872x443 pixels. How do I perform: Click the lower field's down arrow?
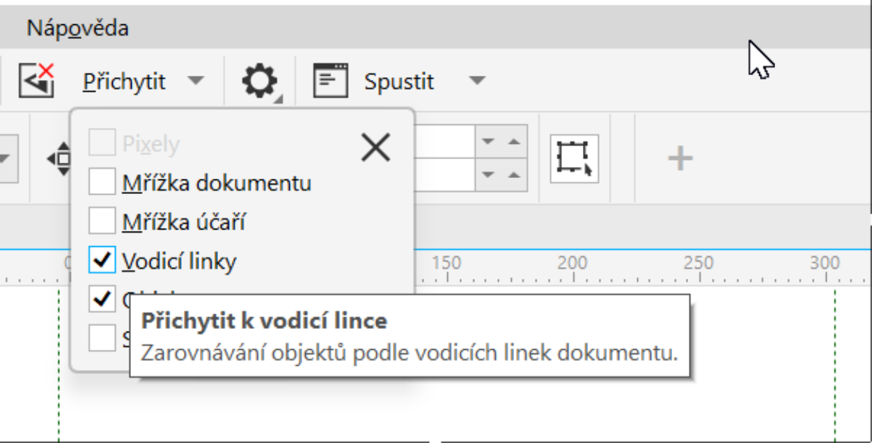(488, 175)
